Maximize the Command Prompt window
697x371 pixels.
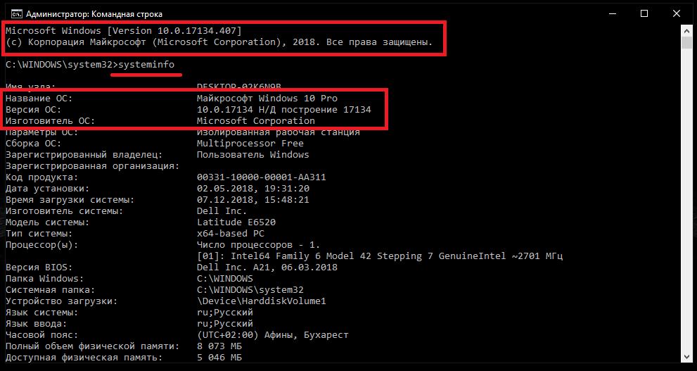[x=644, y=14]
